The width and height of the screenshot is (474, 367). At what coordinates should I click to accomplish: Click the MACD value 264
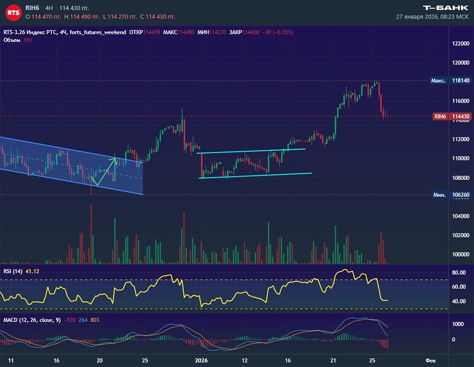(83, 320)
